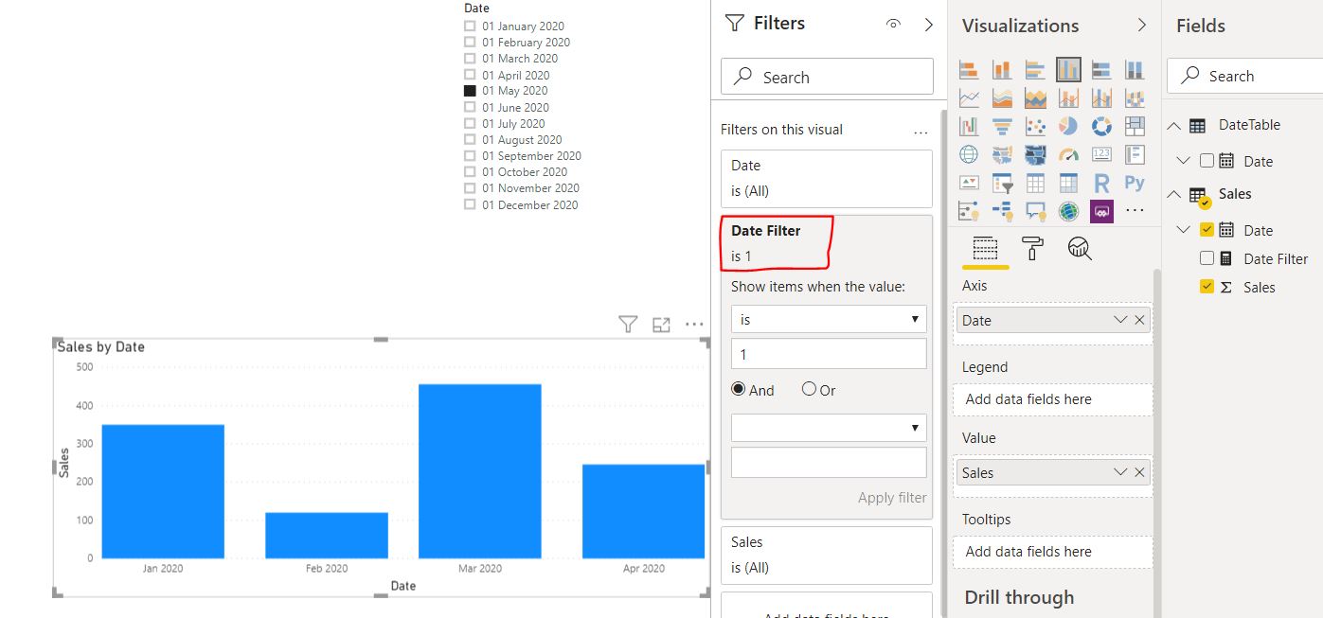Select the Clustered bar chart visual
The width and height of the screenshot is (1323, 618).
(1035, 69)
